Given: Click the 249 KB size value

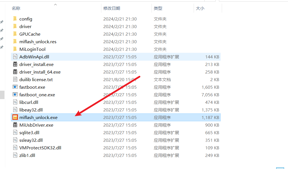Looking at the screenshot, I should pyautogui.click(x=212, y=156).
